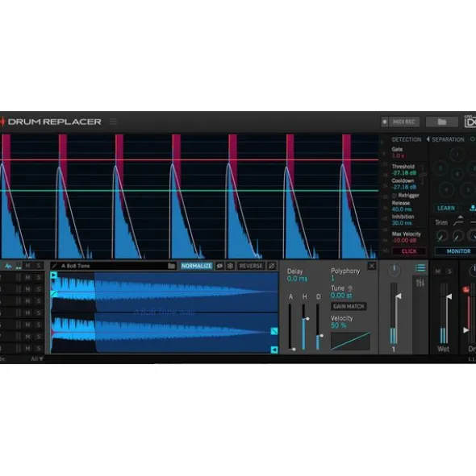This screenshot has width=476, height=476.
Task: Select the DETECTION section tab
Action: pyautogui.click(x=407, y=139)
